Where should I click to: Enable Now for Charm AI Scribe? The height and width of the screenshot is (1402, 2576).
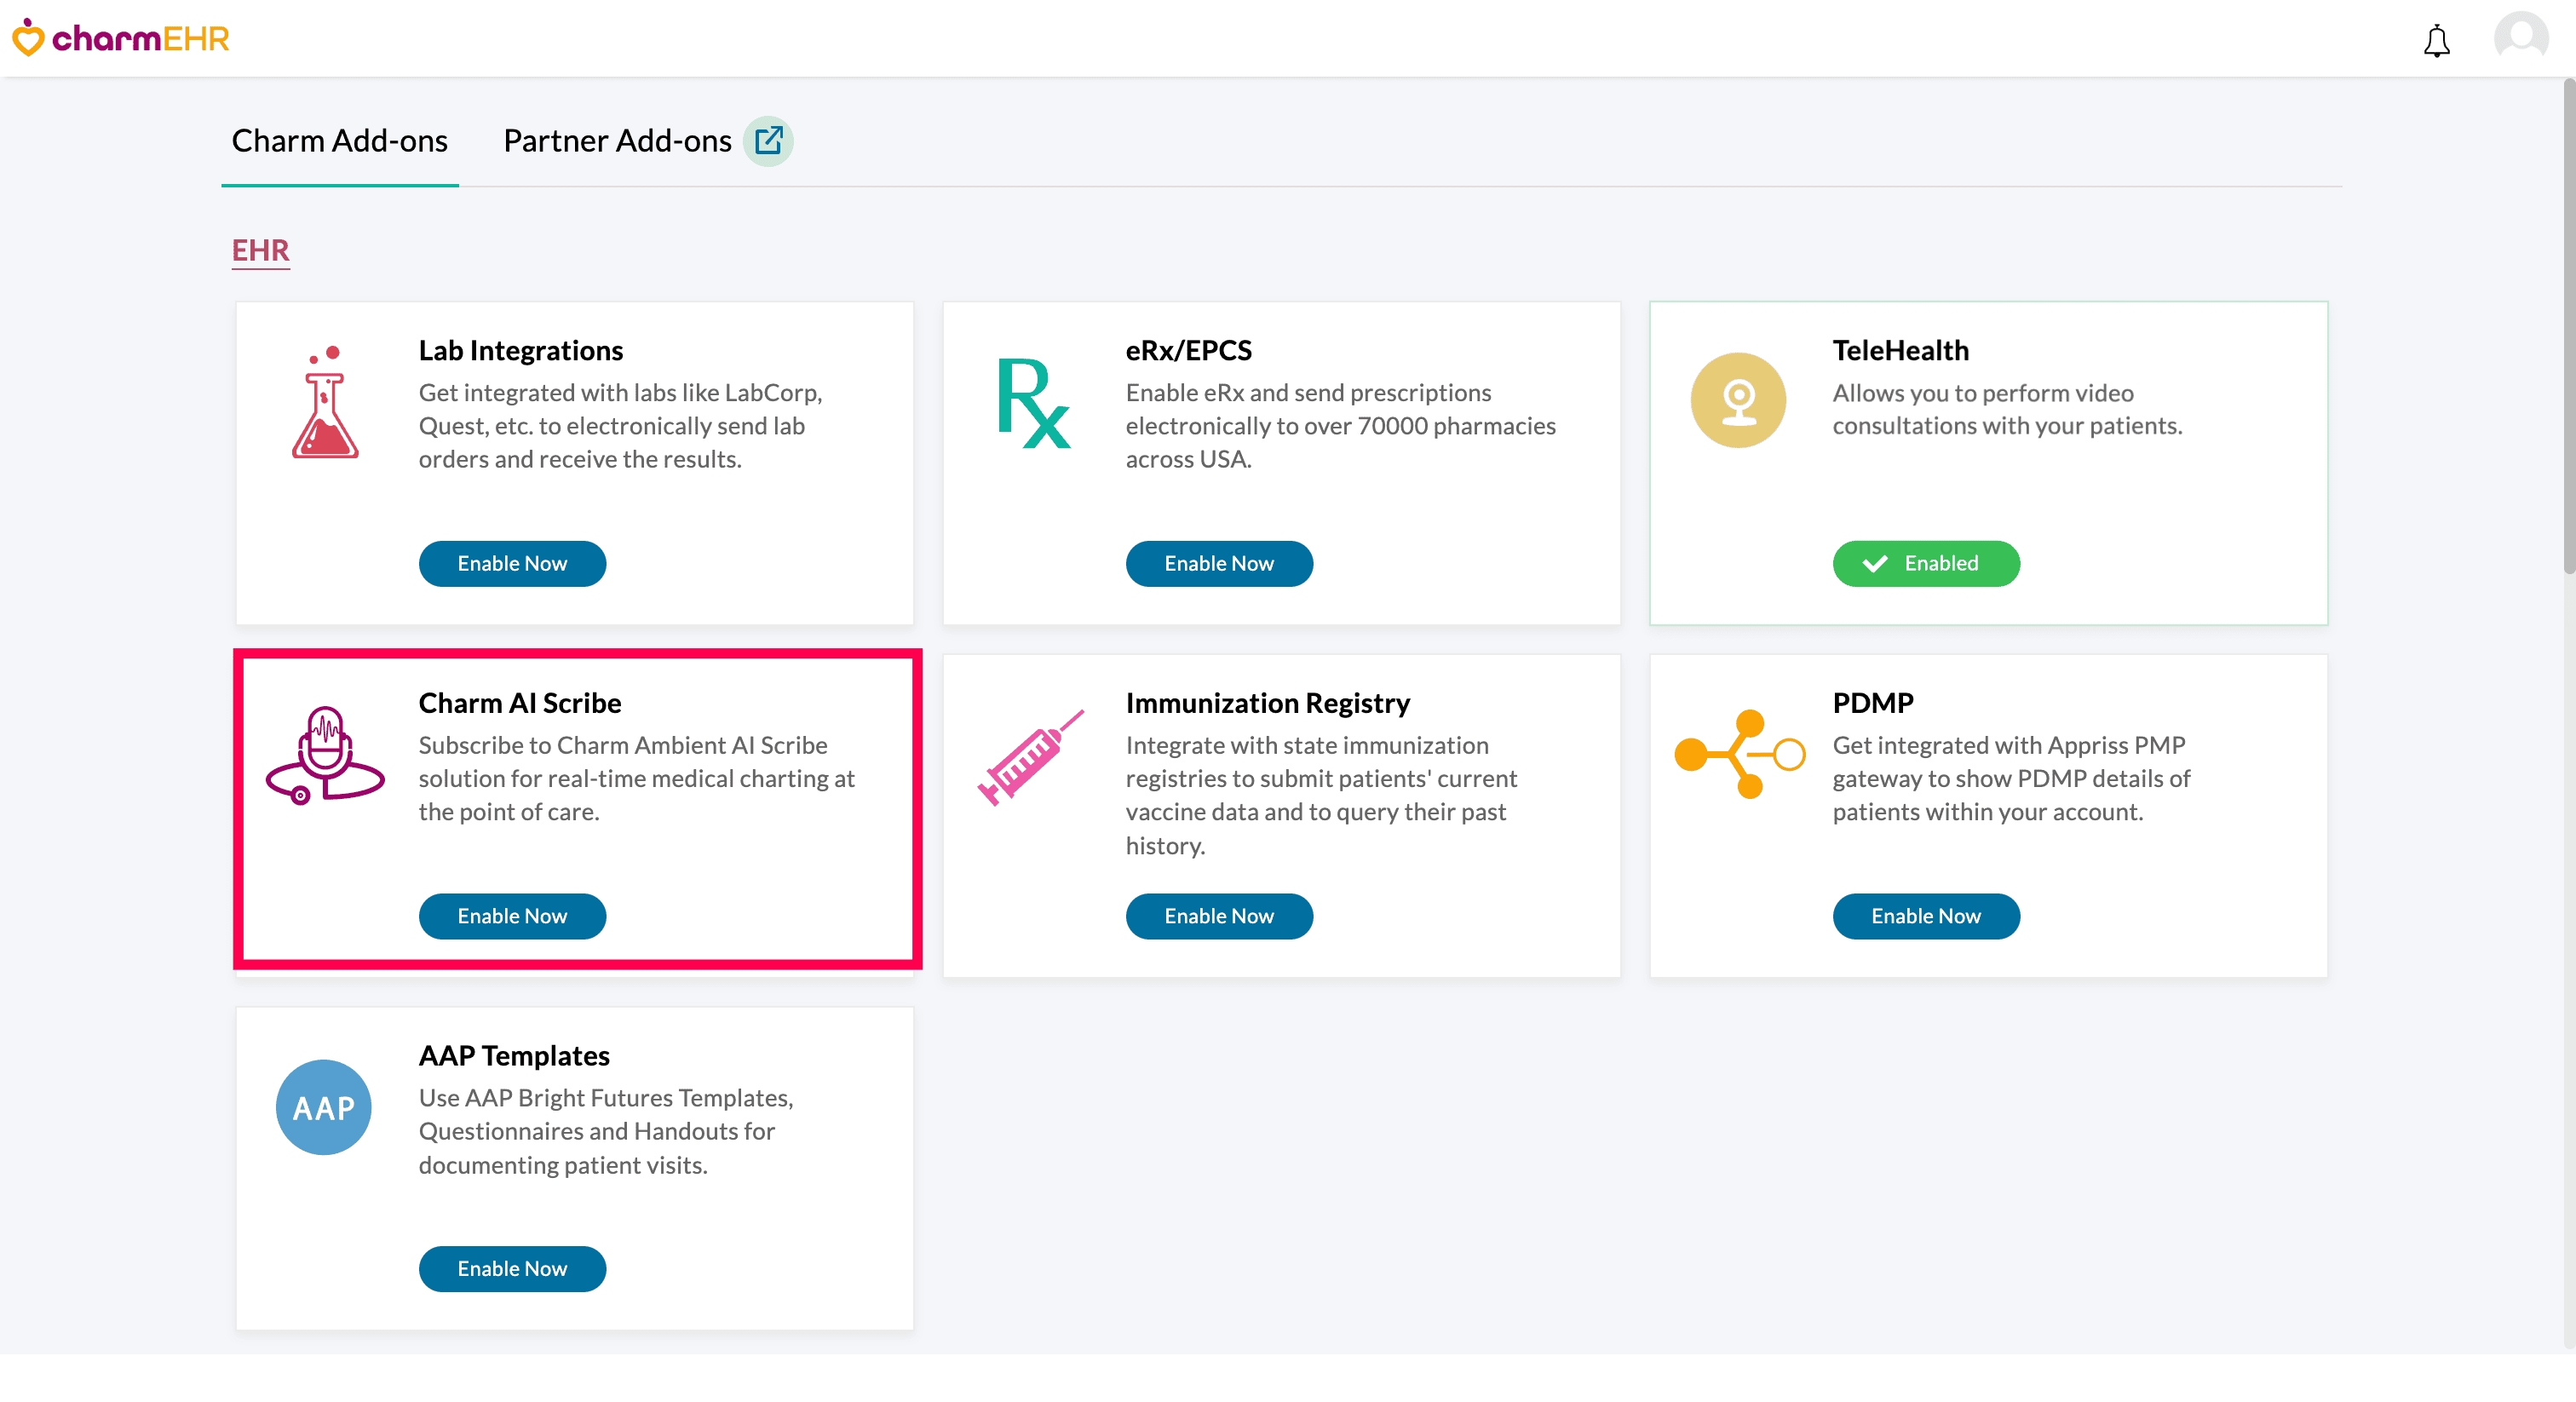point(512,916)
